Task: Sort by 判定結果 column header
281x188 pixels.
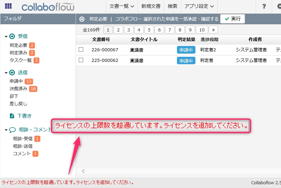Action: (187, 39)
